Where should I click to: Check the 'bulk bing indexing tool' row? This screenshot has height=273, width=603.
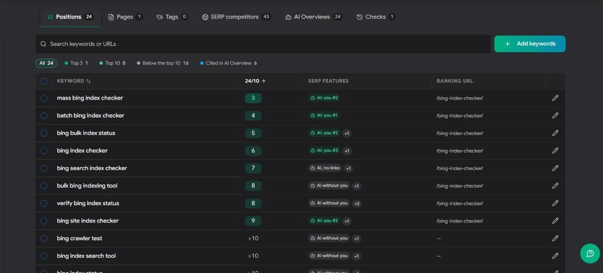44,186
